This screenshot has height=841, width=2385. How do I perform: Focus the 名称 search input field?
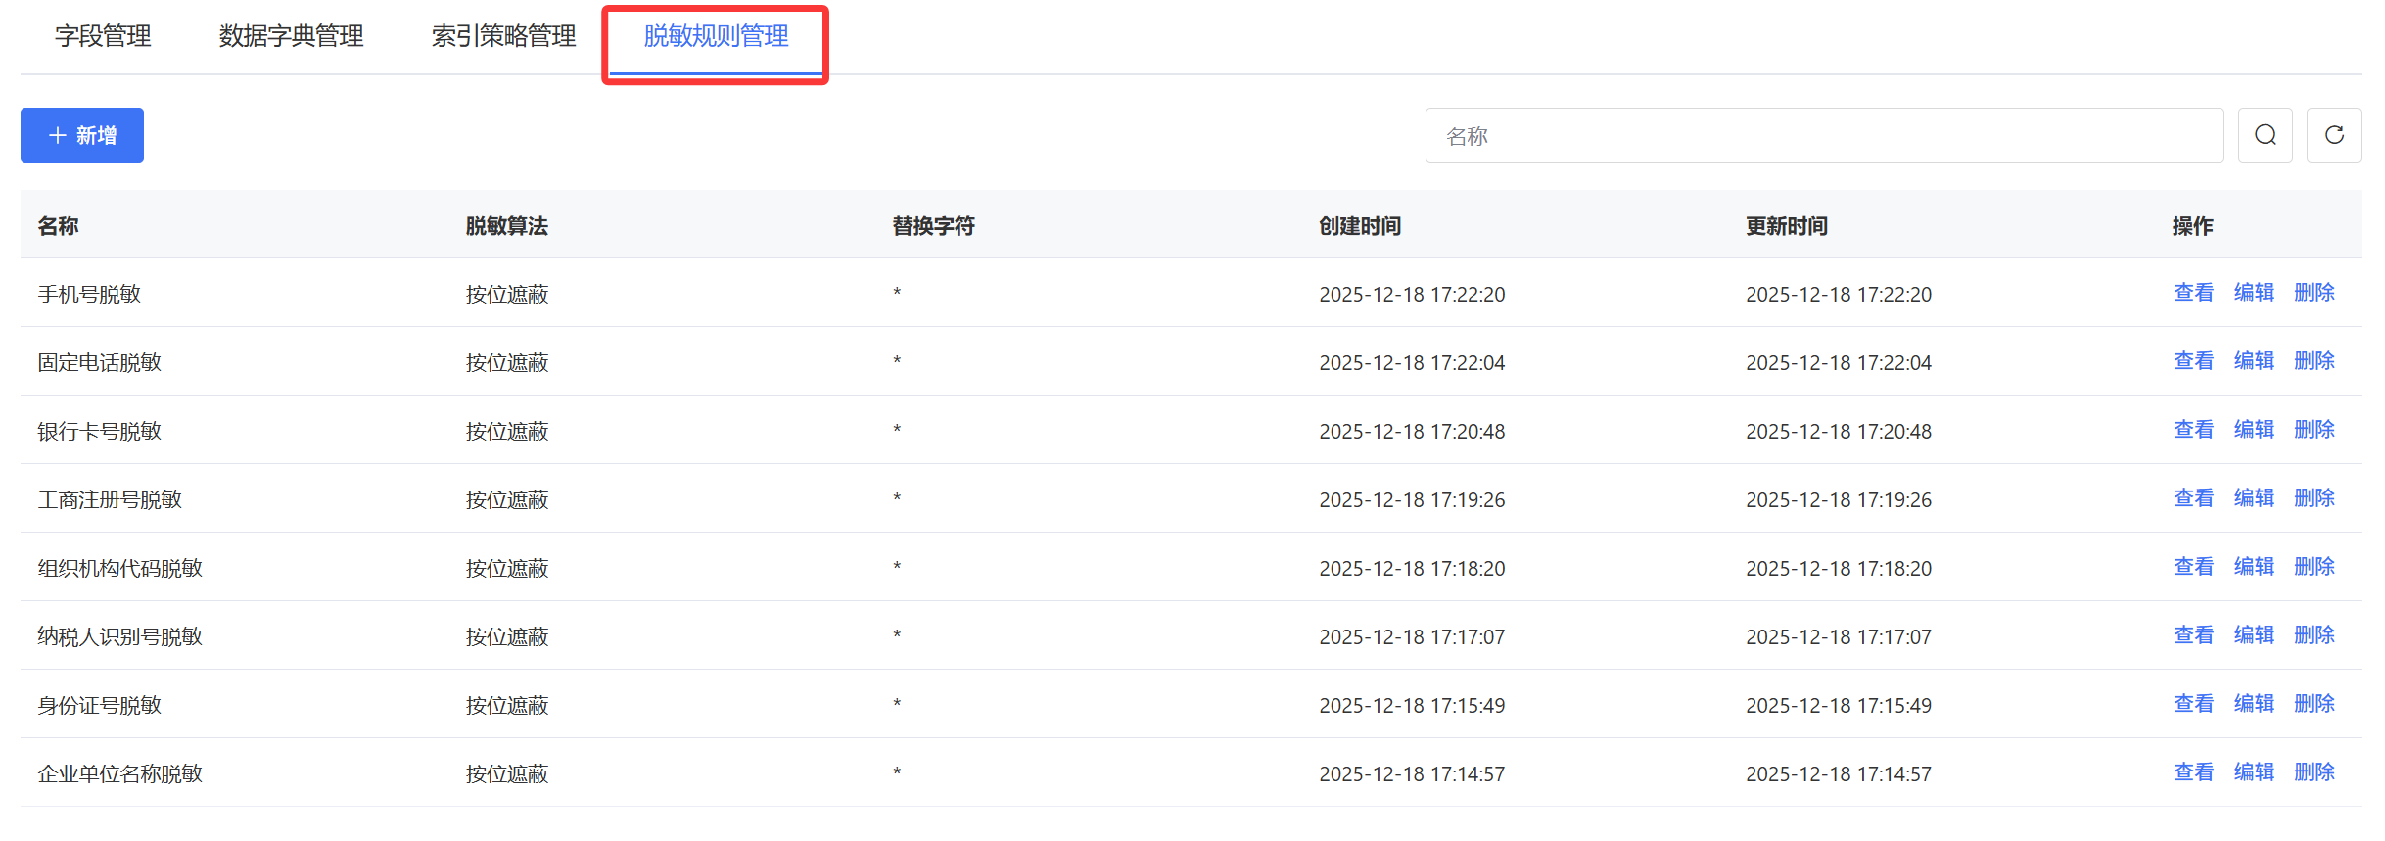(1823, 135)
